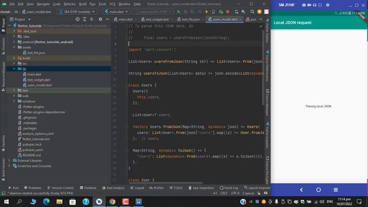This screenshot has width=368, height=207.
Task: Toggle the Flutter Inspector side panel tab
Action: [x=267, y=136]
